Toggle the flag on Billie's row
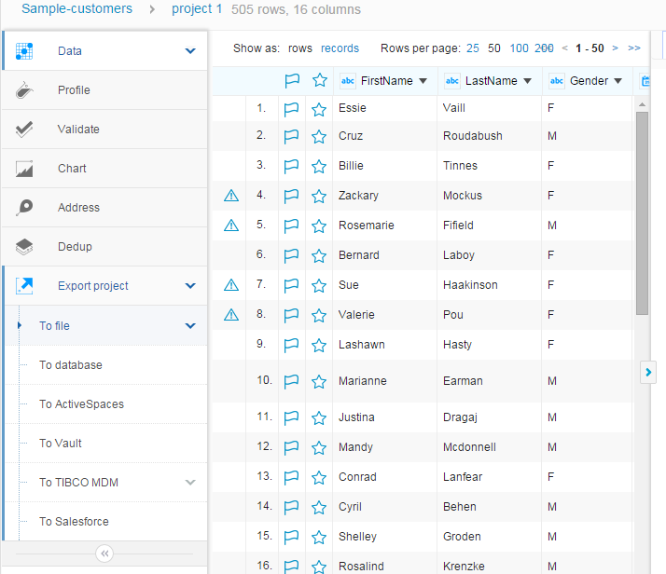The image size is (666, 574). tap(291, 166)
